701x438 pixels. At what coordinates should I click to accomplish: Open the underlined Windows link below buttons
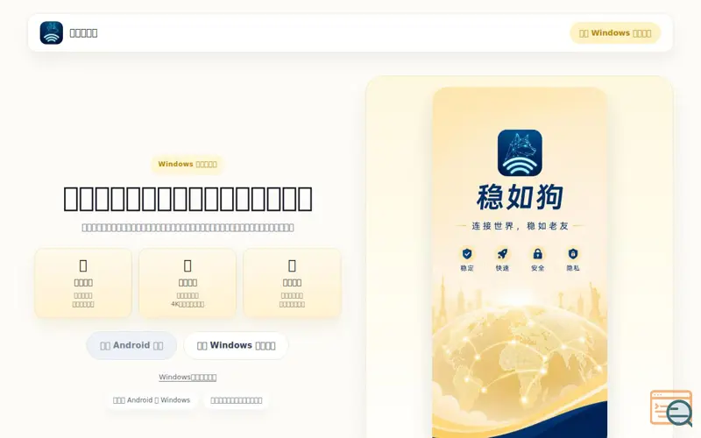(x=188, y=378)
